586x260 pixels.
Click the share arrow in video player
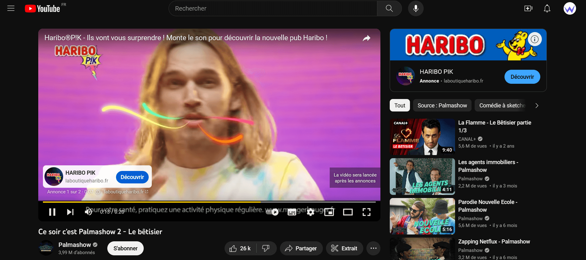[x=367, y=38]
